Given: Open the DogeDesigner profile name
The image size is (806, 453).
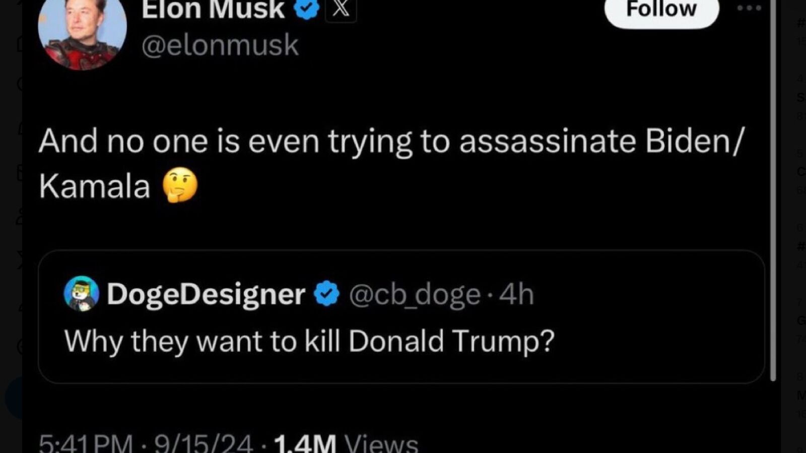Looking at the screenshot, I should 206,294.
